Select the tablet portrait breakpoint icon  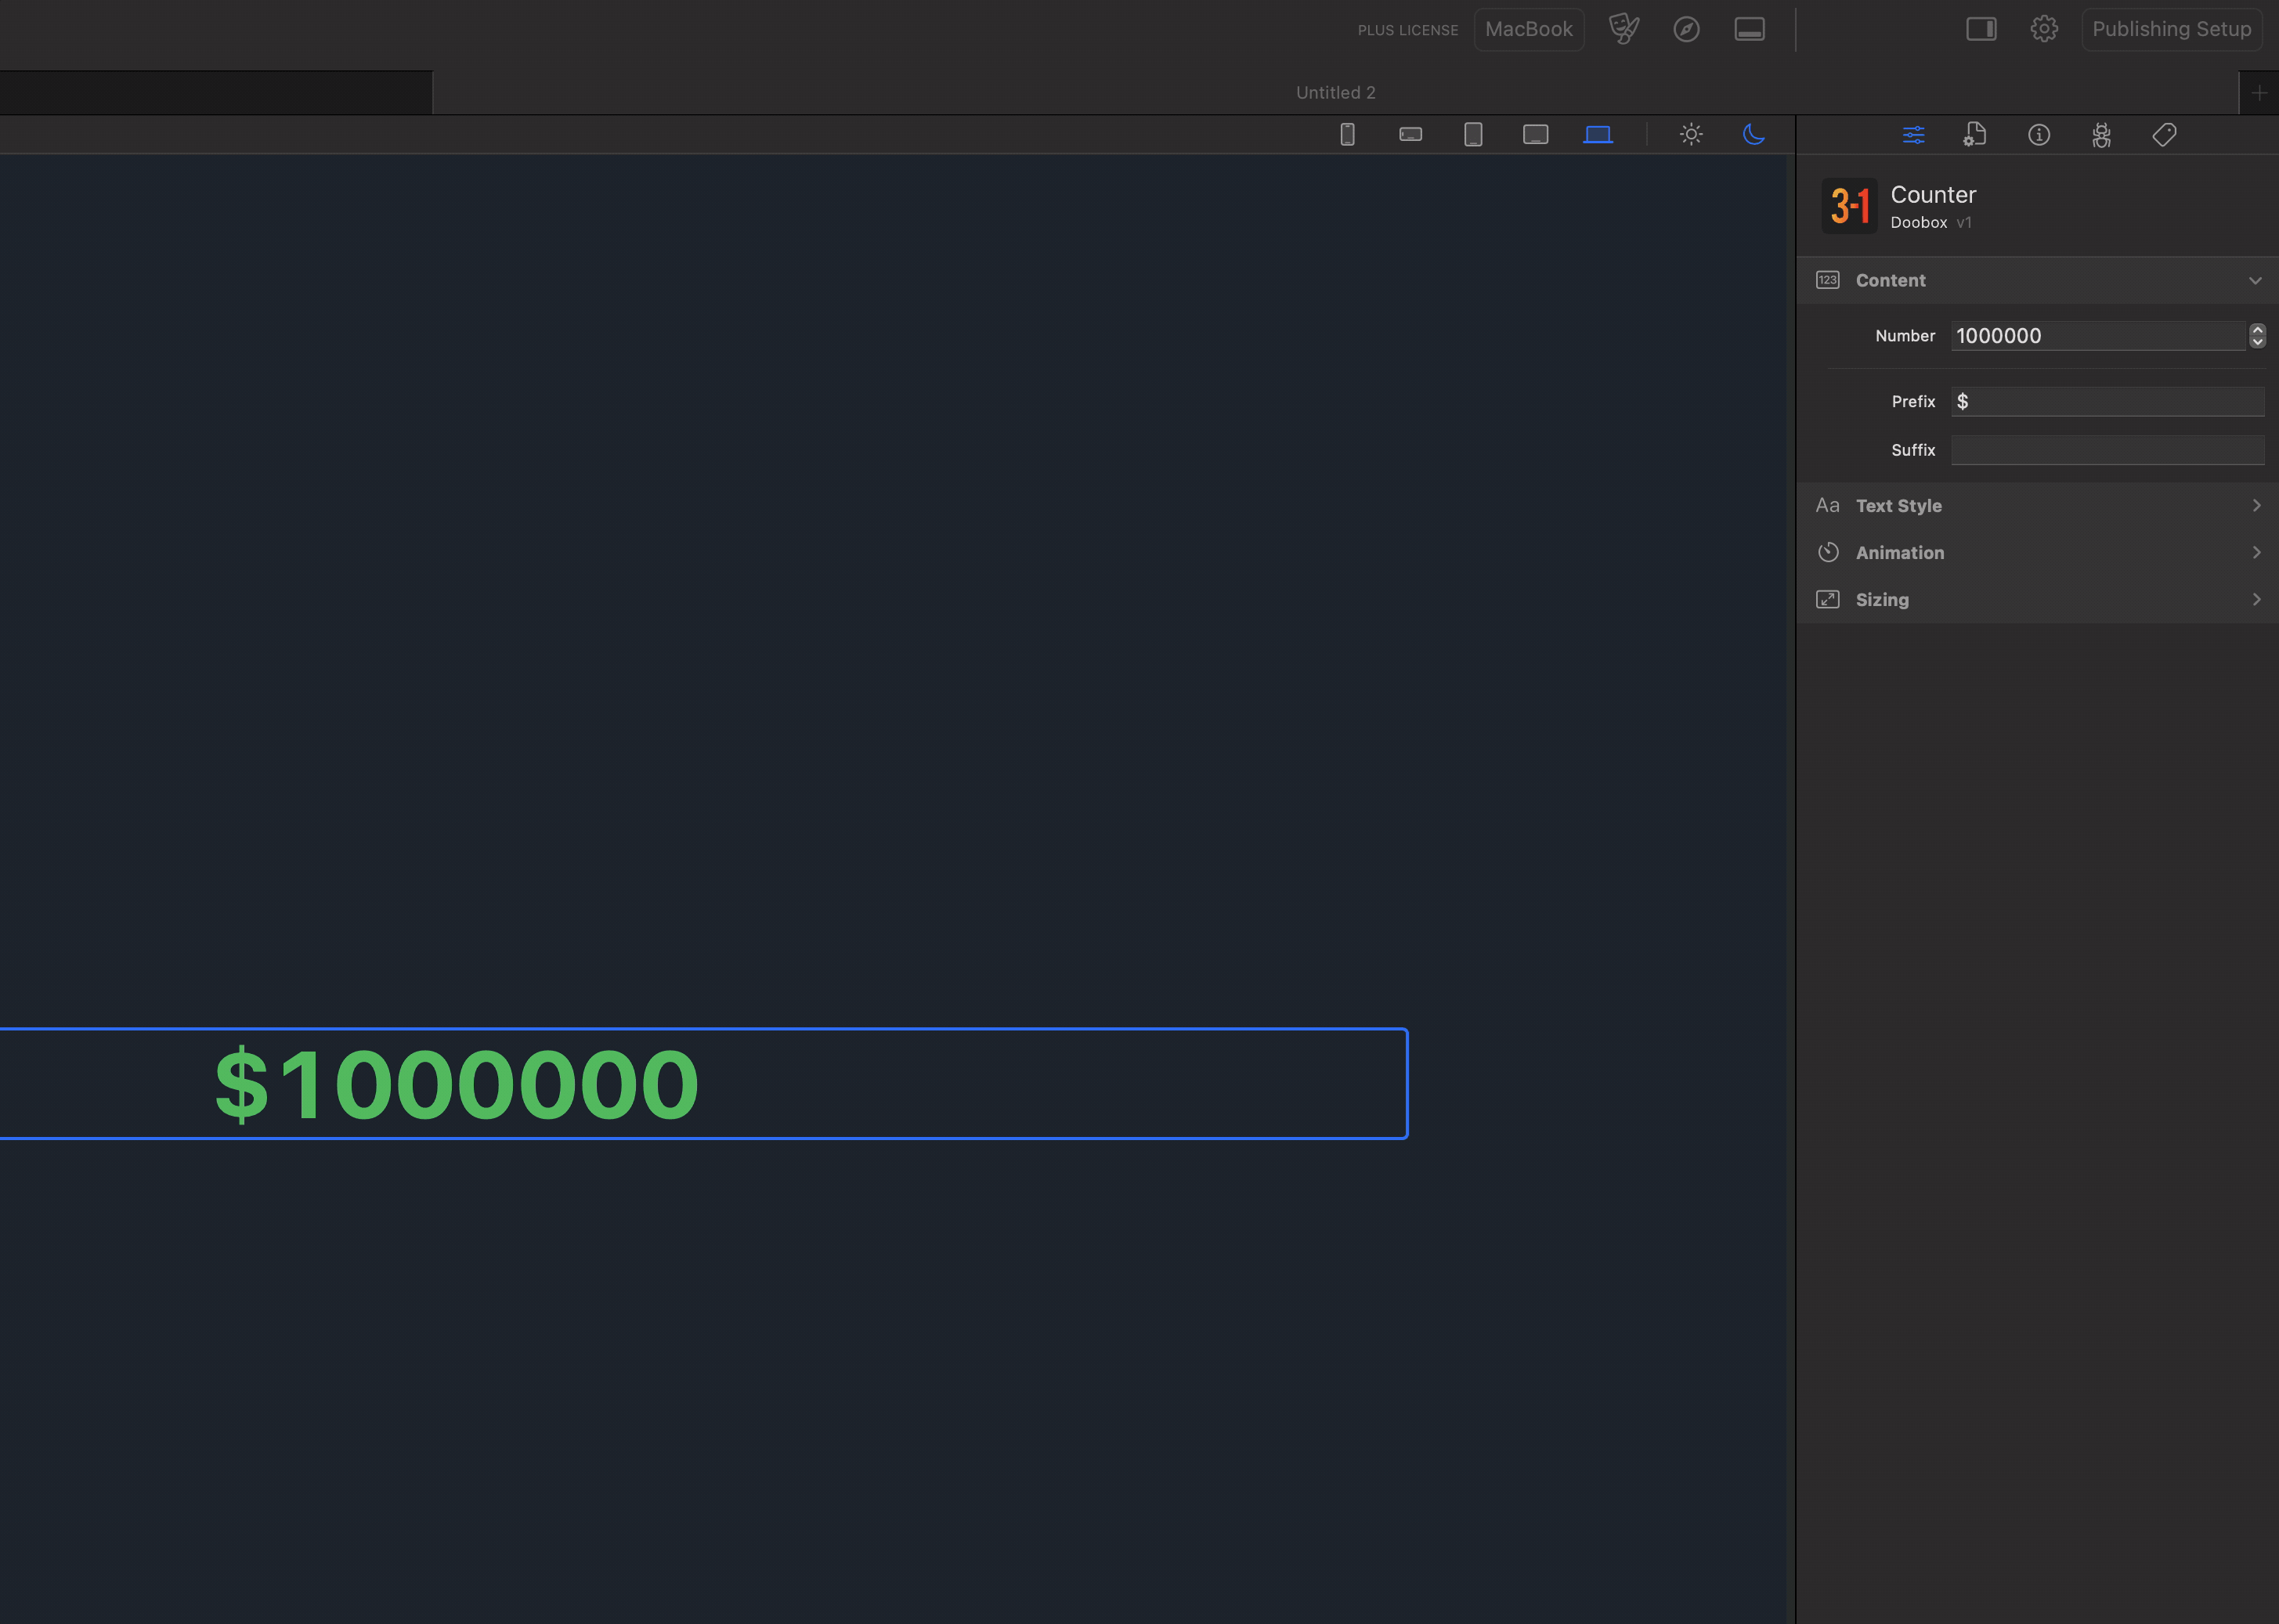tap(1473, 134)
